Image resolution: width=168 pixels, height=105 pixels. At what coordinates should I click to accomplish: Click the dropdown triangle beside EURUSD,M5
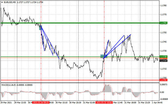tap(2, 2)
